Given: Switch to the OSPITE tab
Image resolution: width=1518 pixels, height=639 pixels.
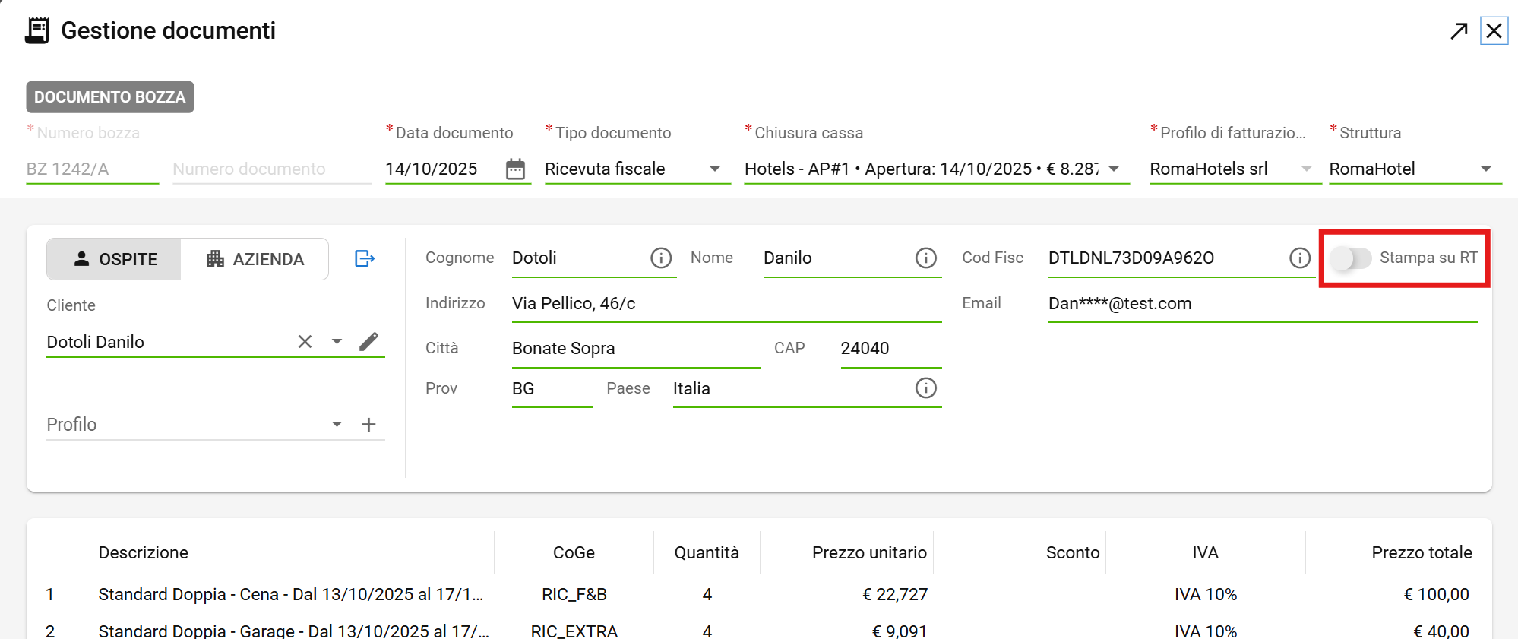Looking at the screenshot, I should click(x=114, y=259).
